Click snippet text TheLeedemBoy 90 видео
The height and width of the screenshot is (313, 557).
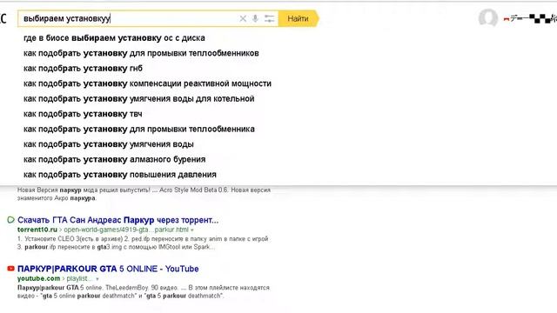tap(144, 292)
